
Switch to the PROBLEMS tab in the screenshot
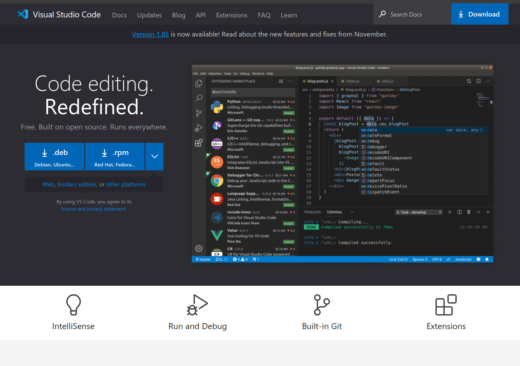312,212
